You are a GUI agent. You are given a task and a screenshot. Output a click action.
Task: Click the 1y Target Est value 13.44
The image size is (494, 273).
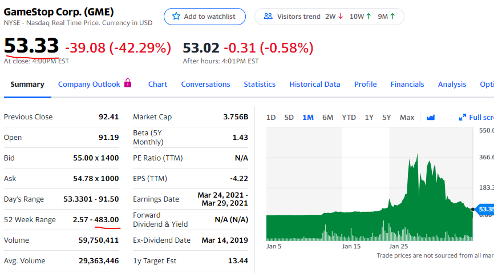tap(238, 260)
